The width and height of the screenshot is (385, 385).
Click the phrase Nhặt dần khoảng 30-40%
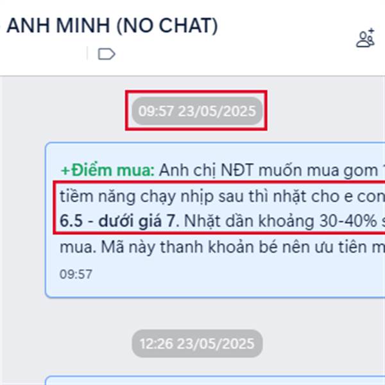[280, 221]
